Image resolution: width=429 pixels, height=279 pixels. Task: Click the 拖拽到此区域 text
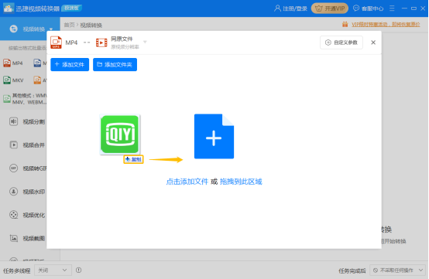tap(241, 182)
